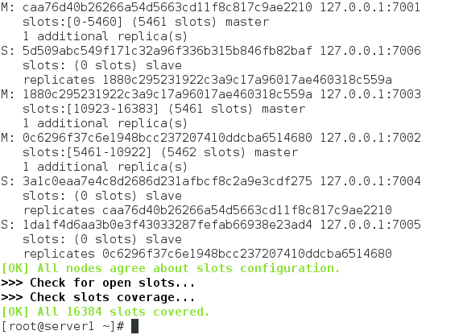Click the 'replicates 0c6296f37c6e1948bcc...' line
Viewport: 463px width, 335px height.
(x=207, y=254)
